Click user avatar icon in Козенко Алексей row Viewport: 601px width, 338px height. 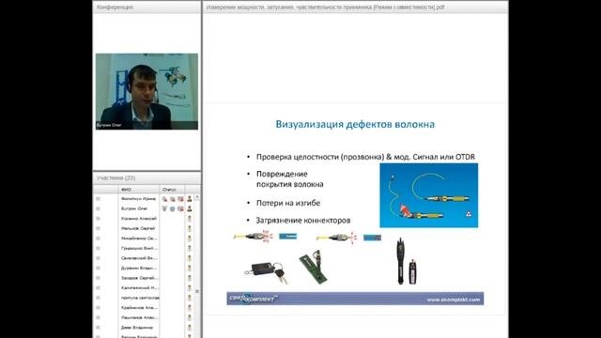coord(190,219)
